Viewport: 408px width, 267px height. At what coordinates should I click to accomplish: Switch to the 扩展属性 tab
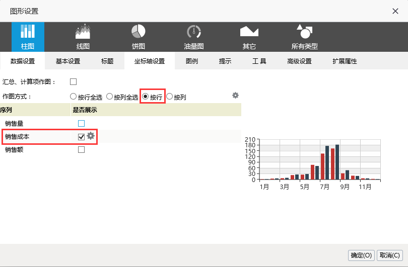click(345, 61)
